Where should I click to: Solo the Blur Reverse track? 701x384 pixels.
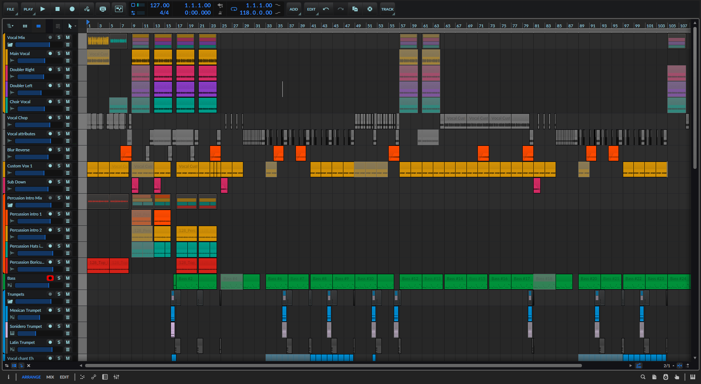59,150
